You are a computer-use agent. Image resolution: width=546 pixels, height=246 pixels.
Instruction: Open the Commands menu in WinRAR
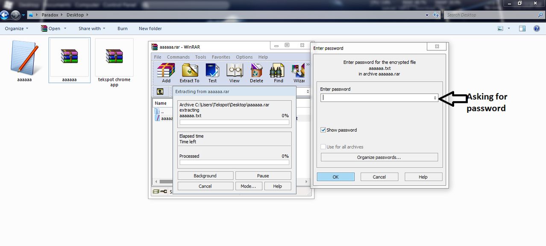click(178, 57)
